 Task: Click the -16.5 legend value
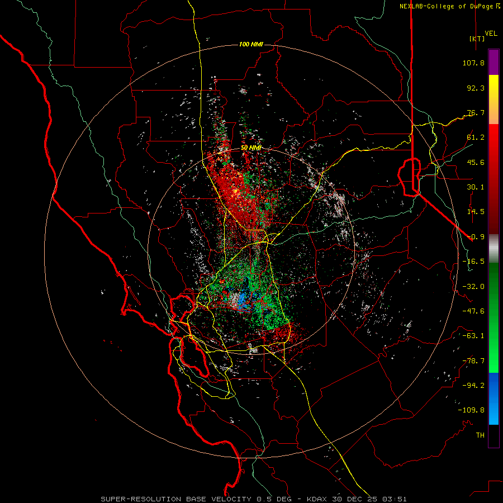click(473, 262)
